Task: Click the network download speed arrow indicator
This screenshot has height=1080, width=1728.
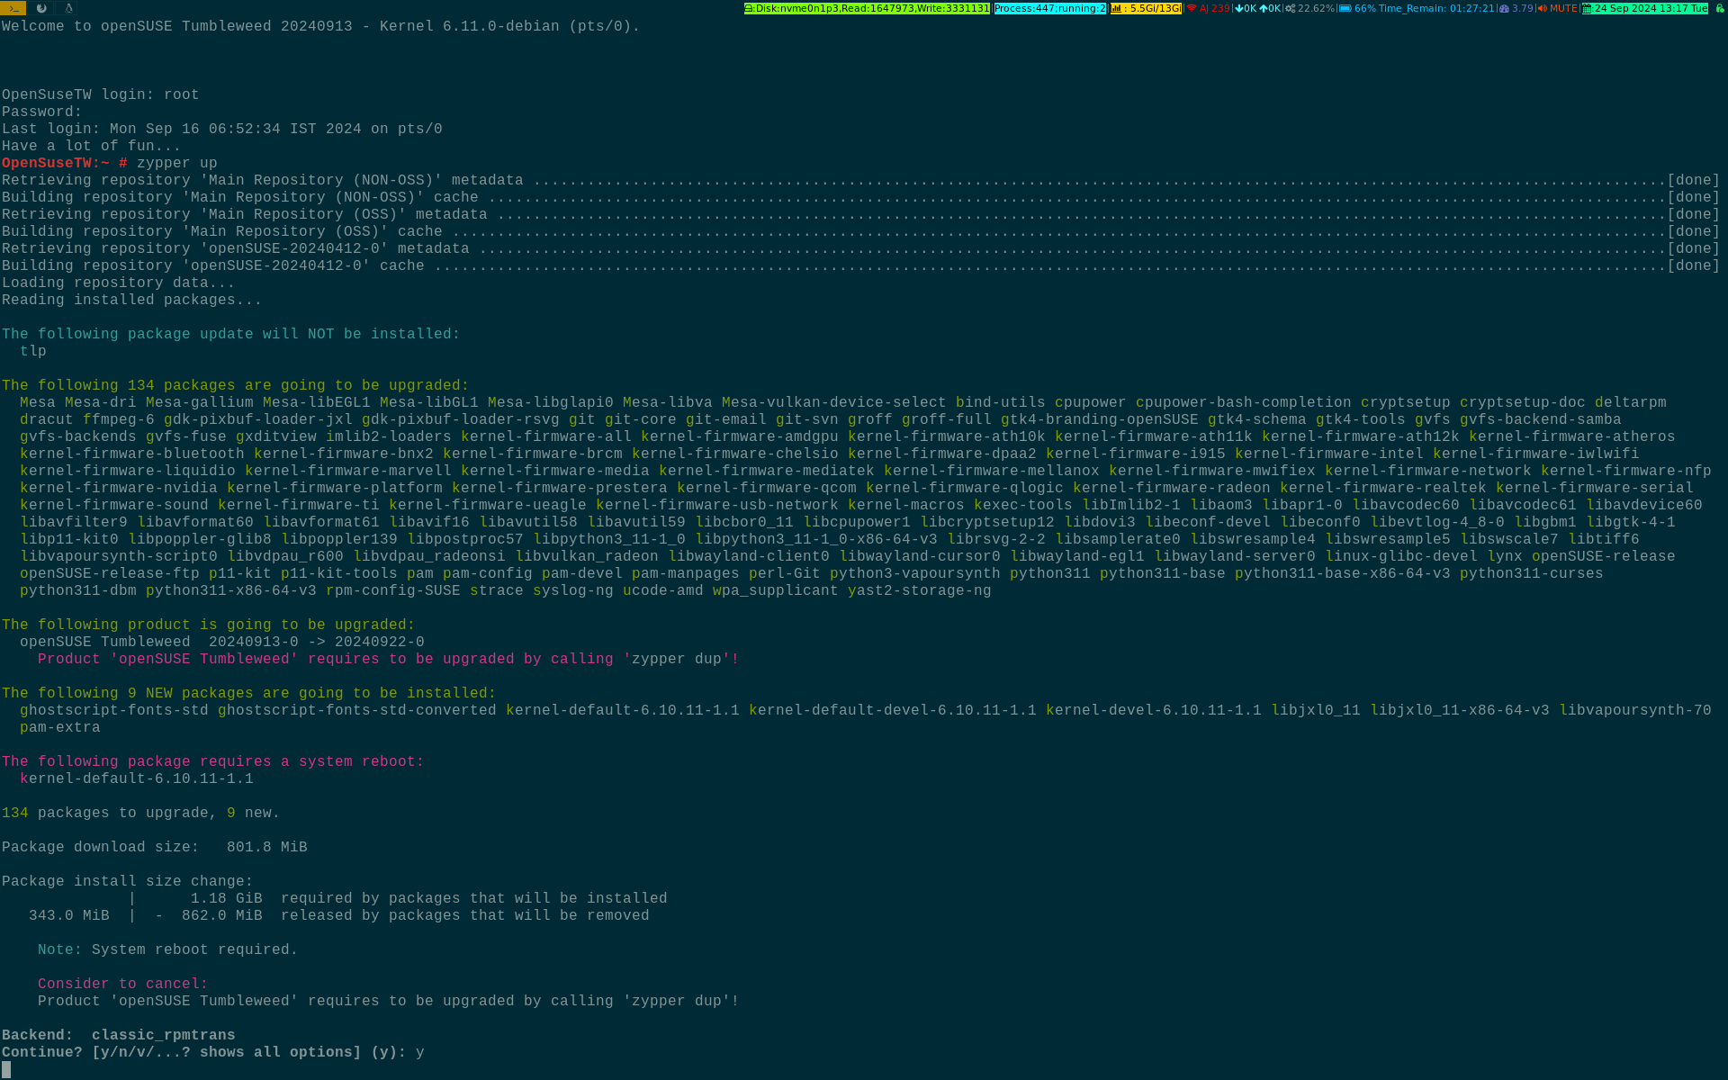Action: click(x=1246, y=8)
